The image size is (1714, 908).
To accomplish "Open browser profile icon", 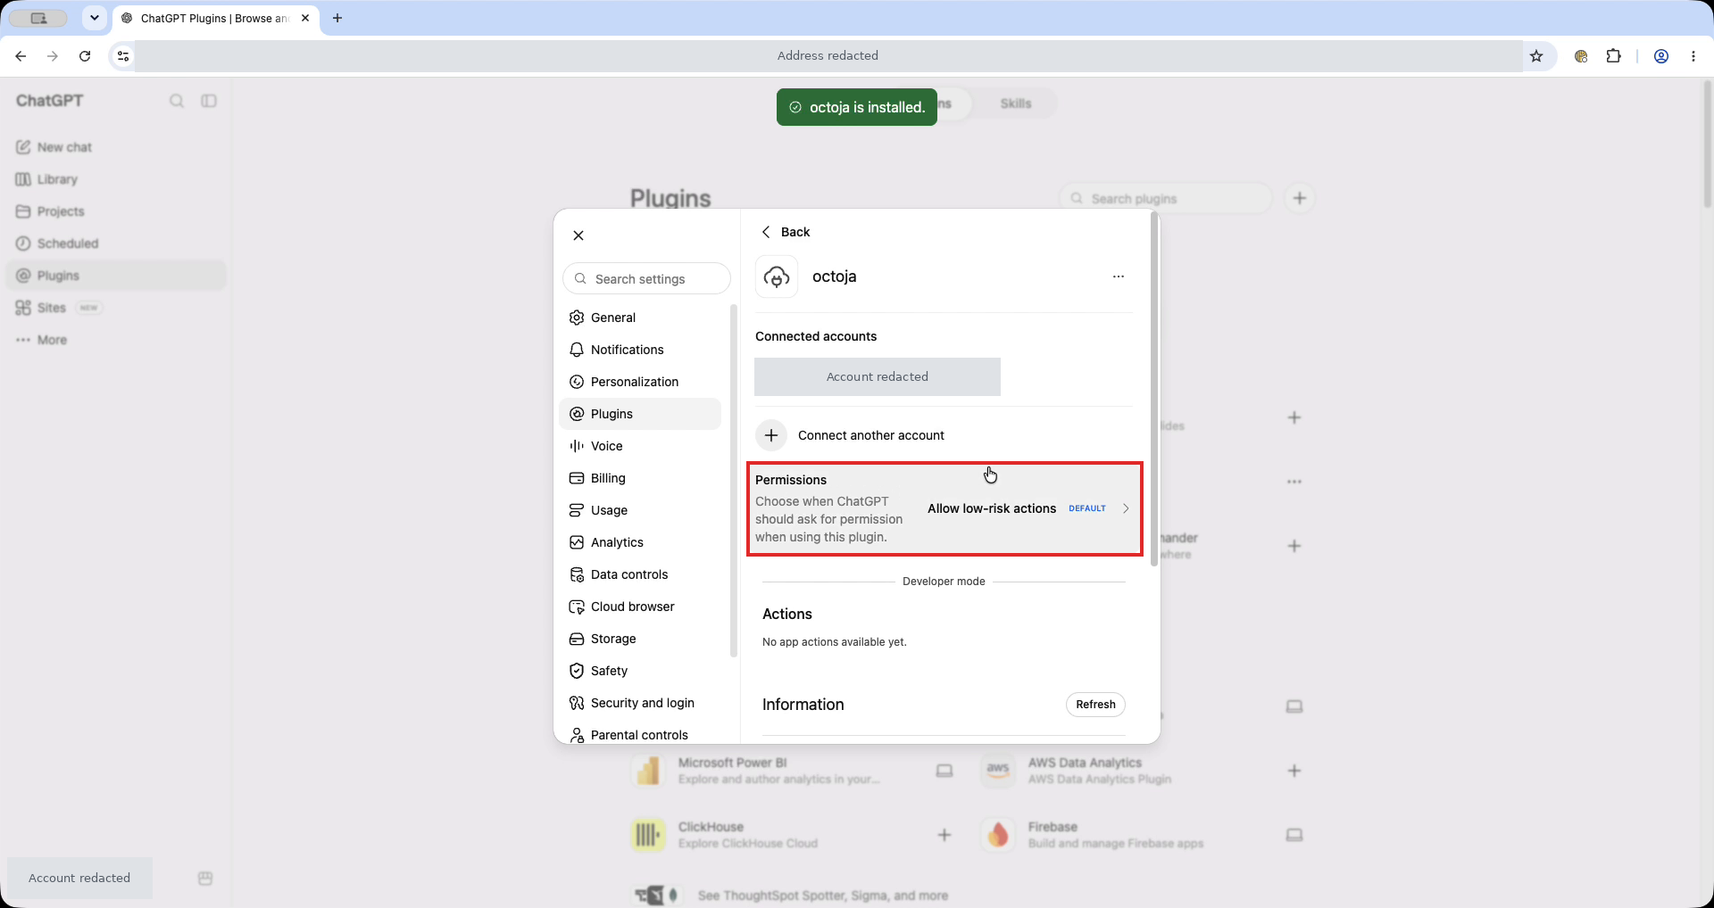I will pos(1661,55).
